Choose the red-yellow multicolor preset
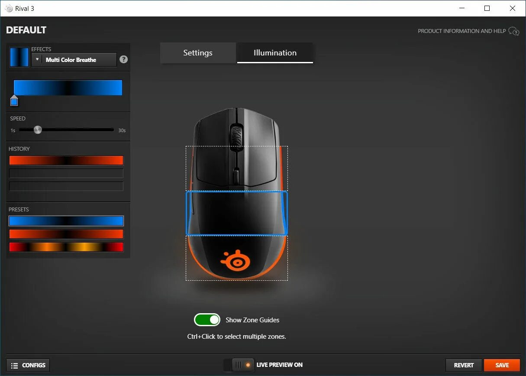Screen dimensions: 526x376 pos(66,247)
